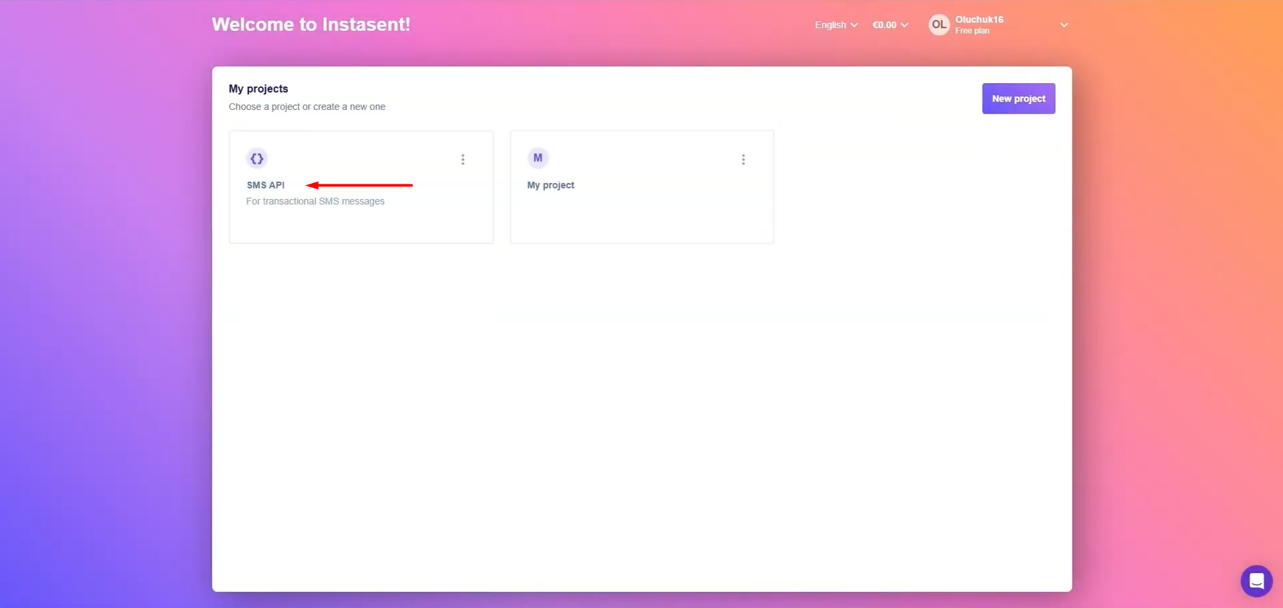
Task: Click 'For transactional SMS messages' description
Action: (315, 201)
